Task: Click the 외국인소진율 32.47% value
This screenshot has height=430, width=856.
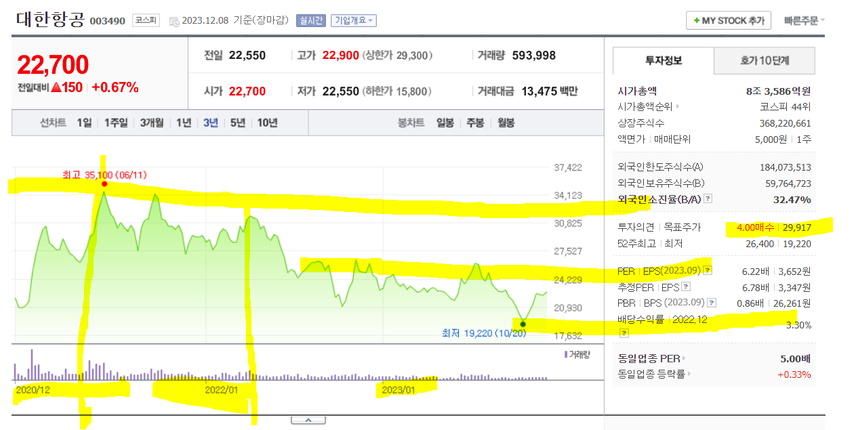Action: (x=792, y=199)
